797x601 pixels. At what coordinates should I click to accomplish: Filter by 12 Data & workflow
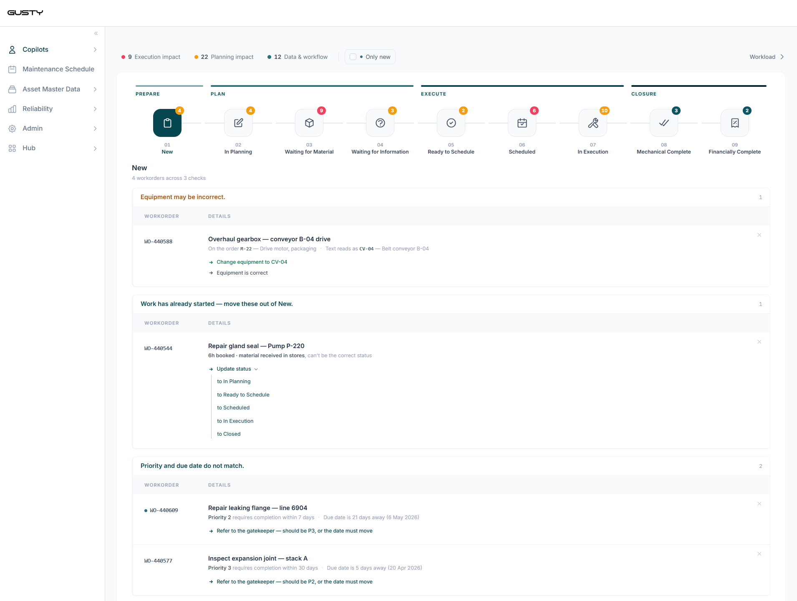click(x=297, y=57)
